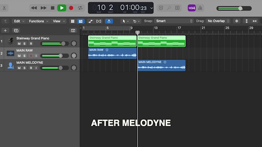Select the MAIN RAW audio region

[113, 53]
